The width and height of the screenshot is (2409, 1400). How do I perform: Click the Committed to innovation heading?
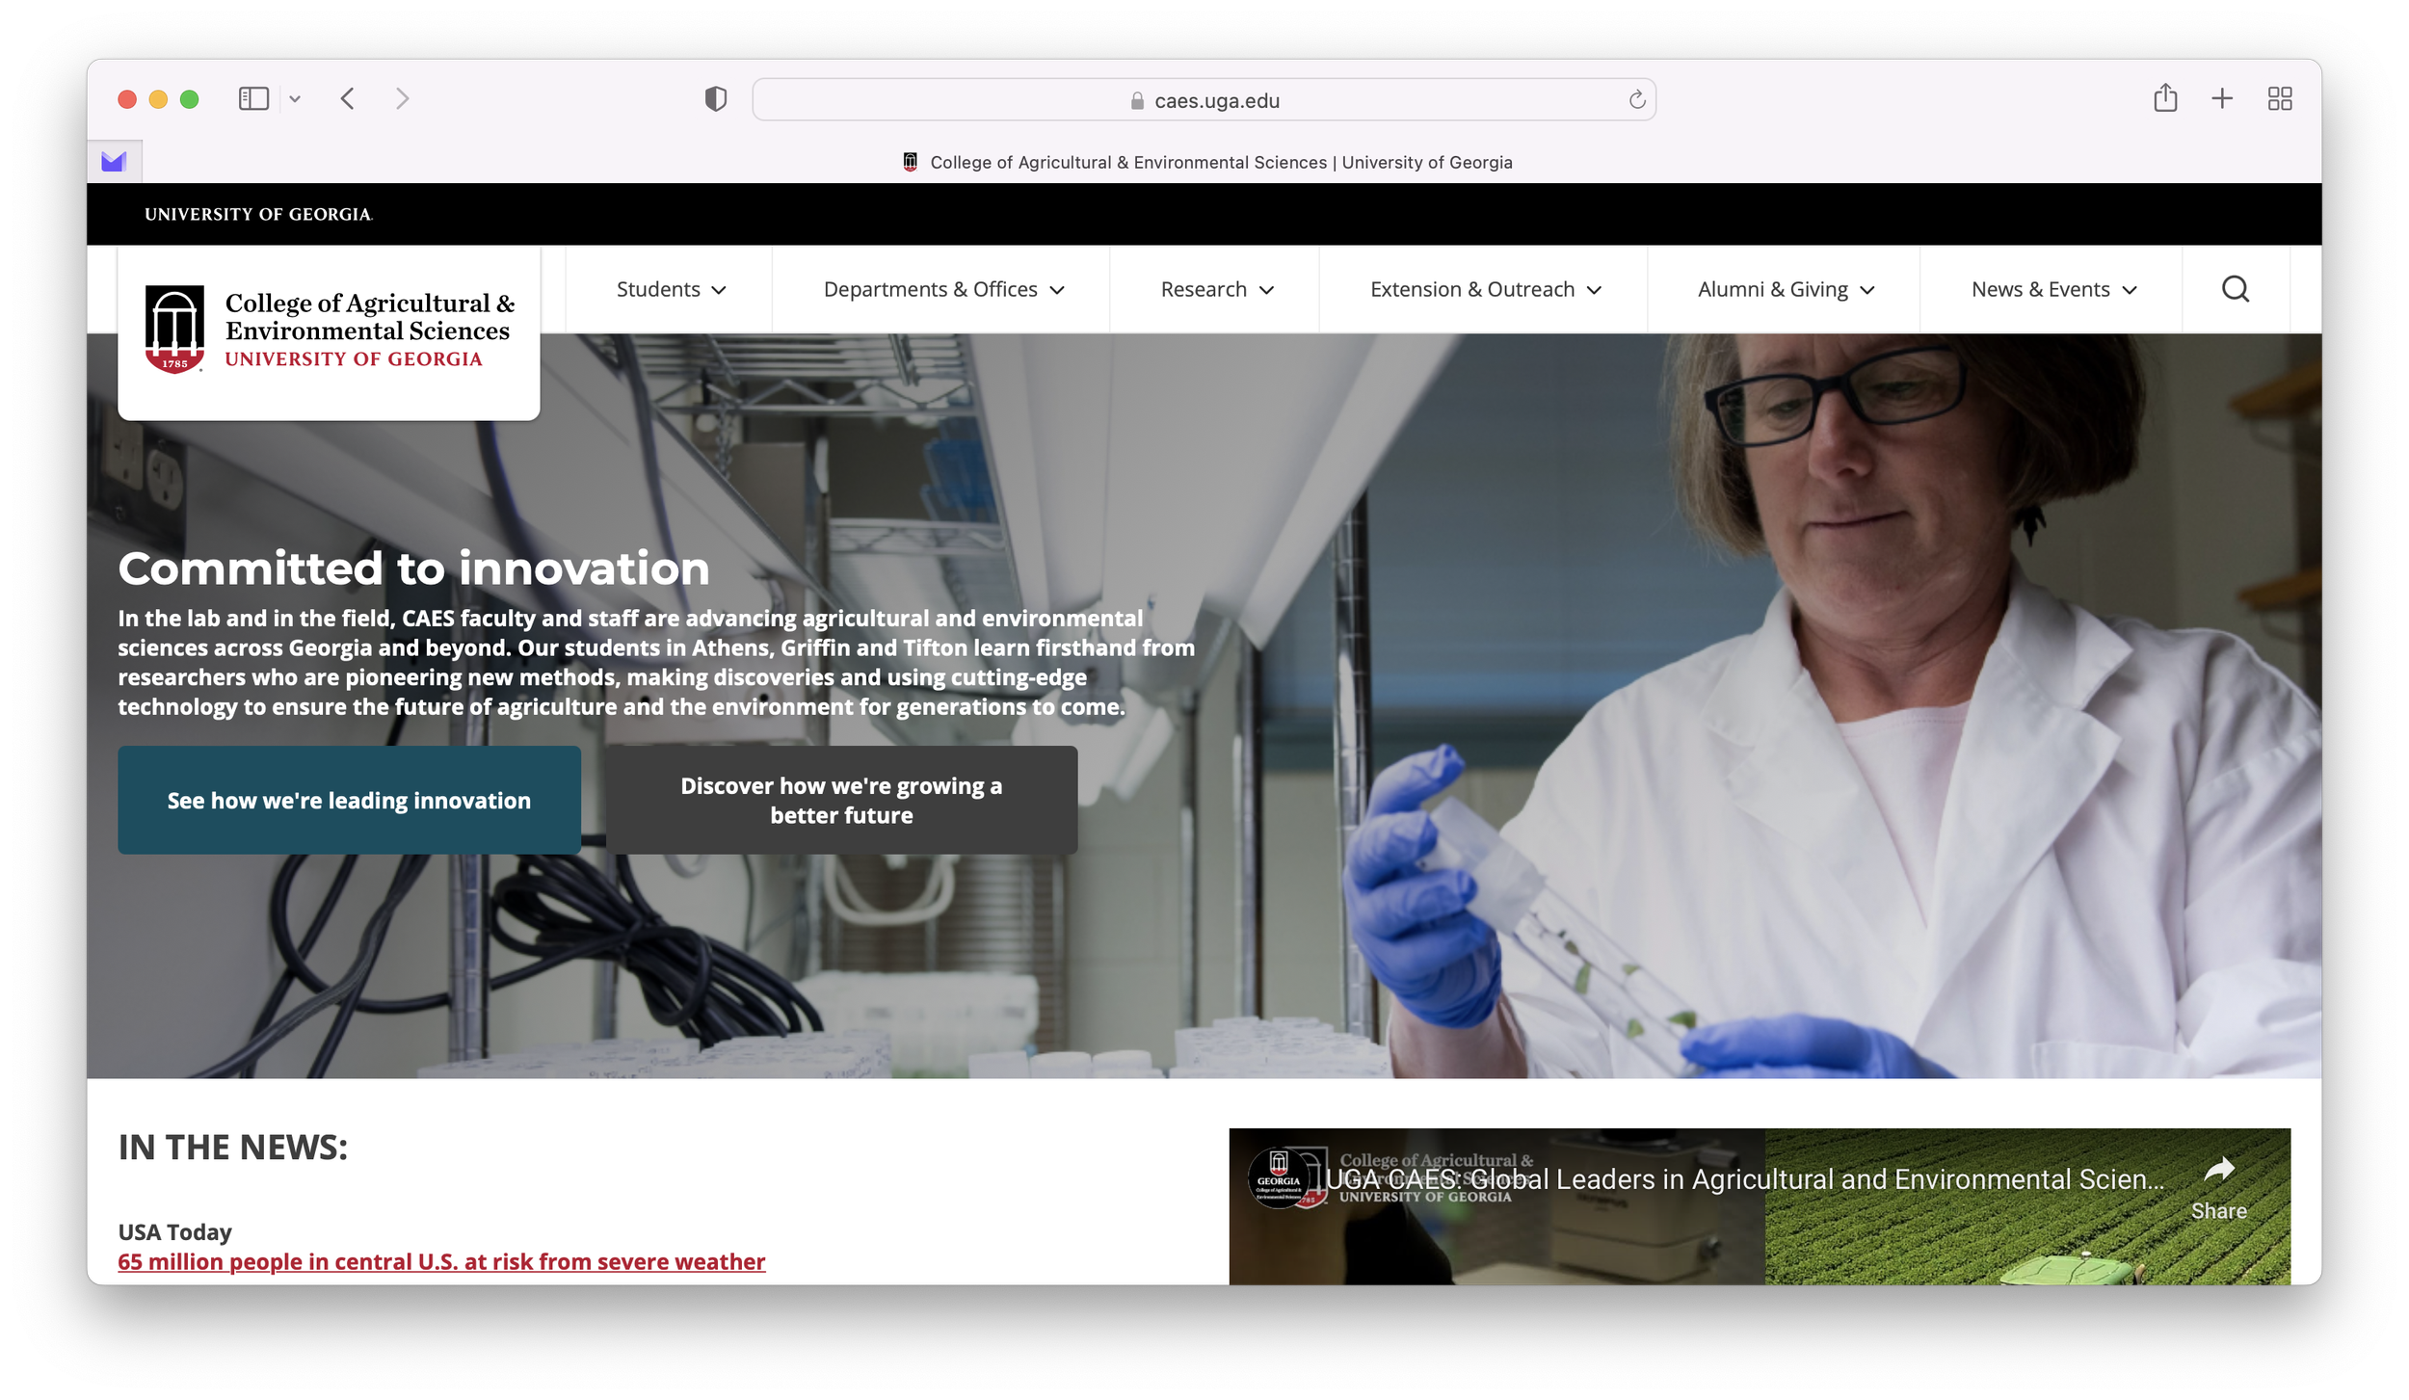413,568
